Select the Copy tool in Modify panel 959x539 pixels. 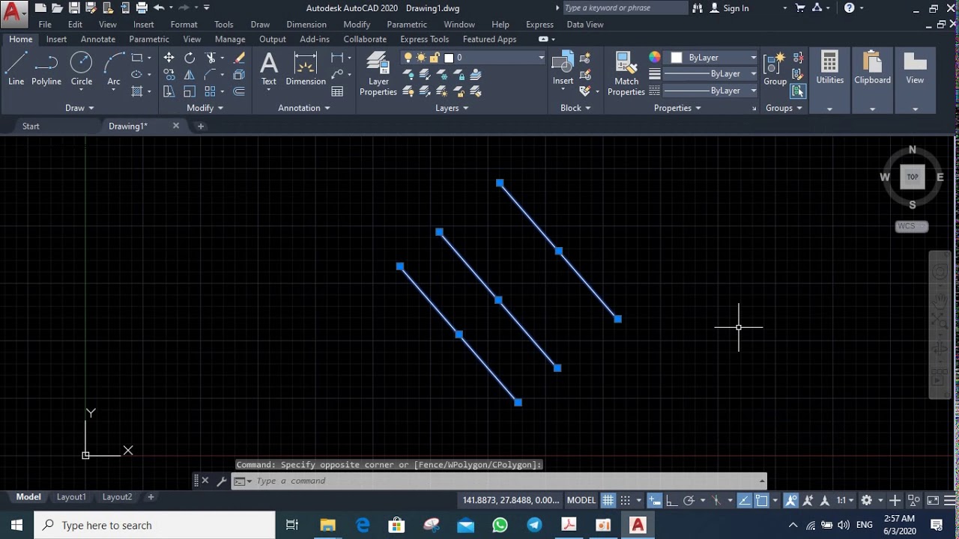[x=169, y=74]
